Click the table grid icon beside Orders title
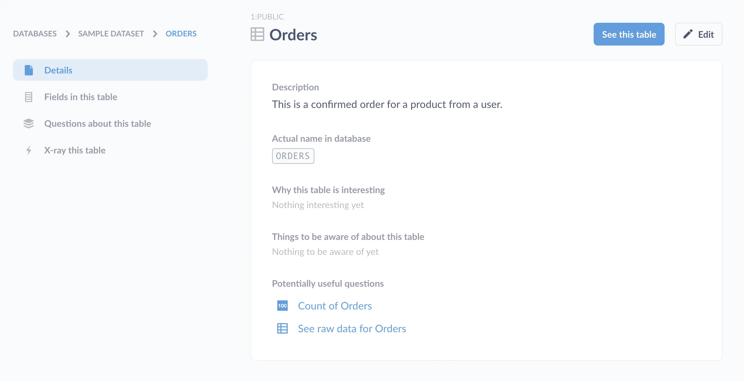744x381 pixels. 257,34
